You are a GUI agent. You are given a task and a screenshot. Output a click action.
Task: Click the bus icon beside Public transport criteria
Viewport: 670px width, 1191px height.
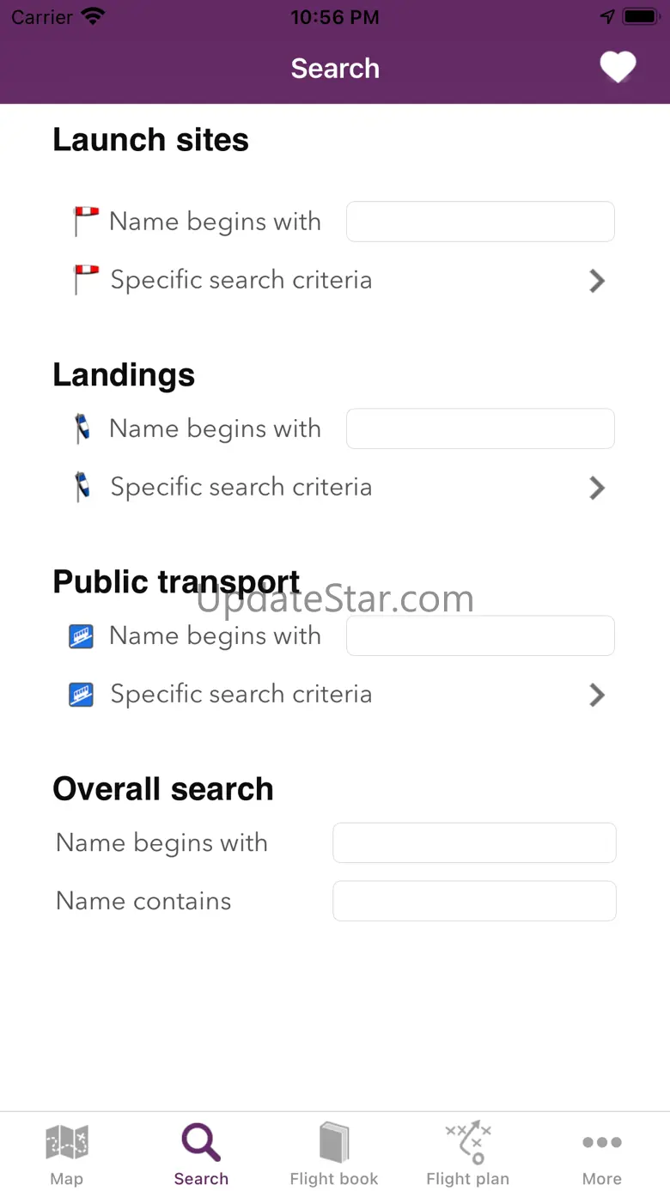[81, 694]
